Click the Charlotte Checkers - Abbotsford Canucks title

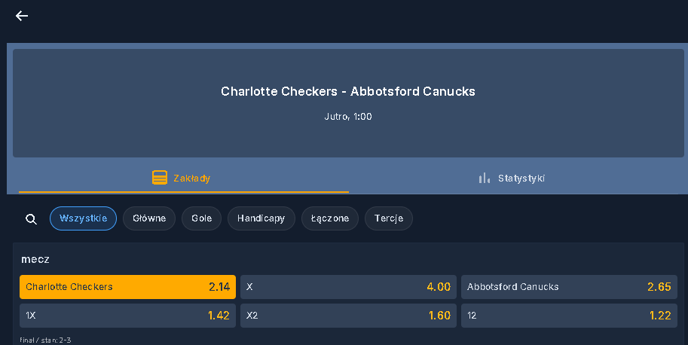coord(348,91)
